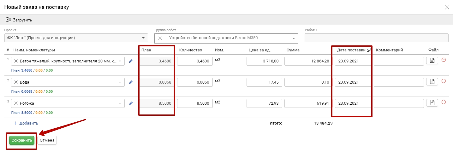Image resolution: width=453 pixels, height=152 pixels.
Task: Open file icon for Рогожа row
Action: tap(432, 103)
